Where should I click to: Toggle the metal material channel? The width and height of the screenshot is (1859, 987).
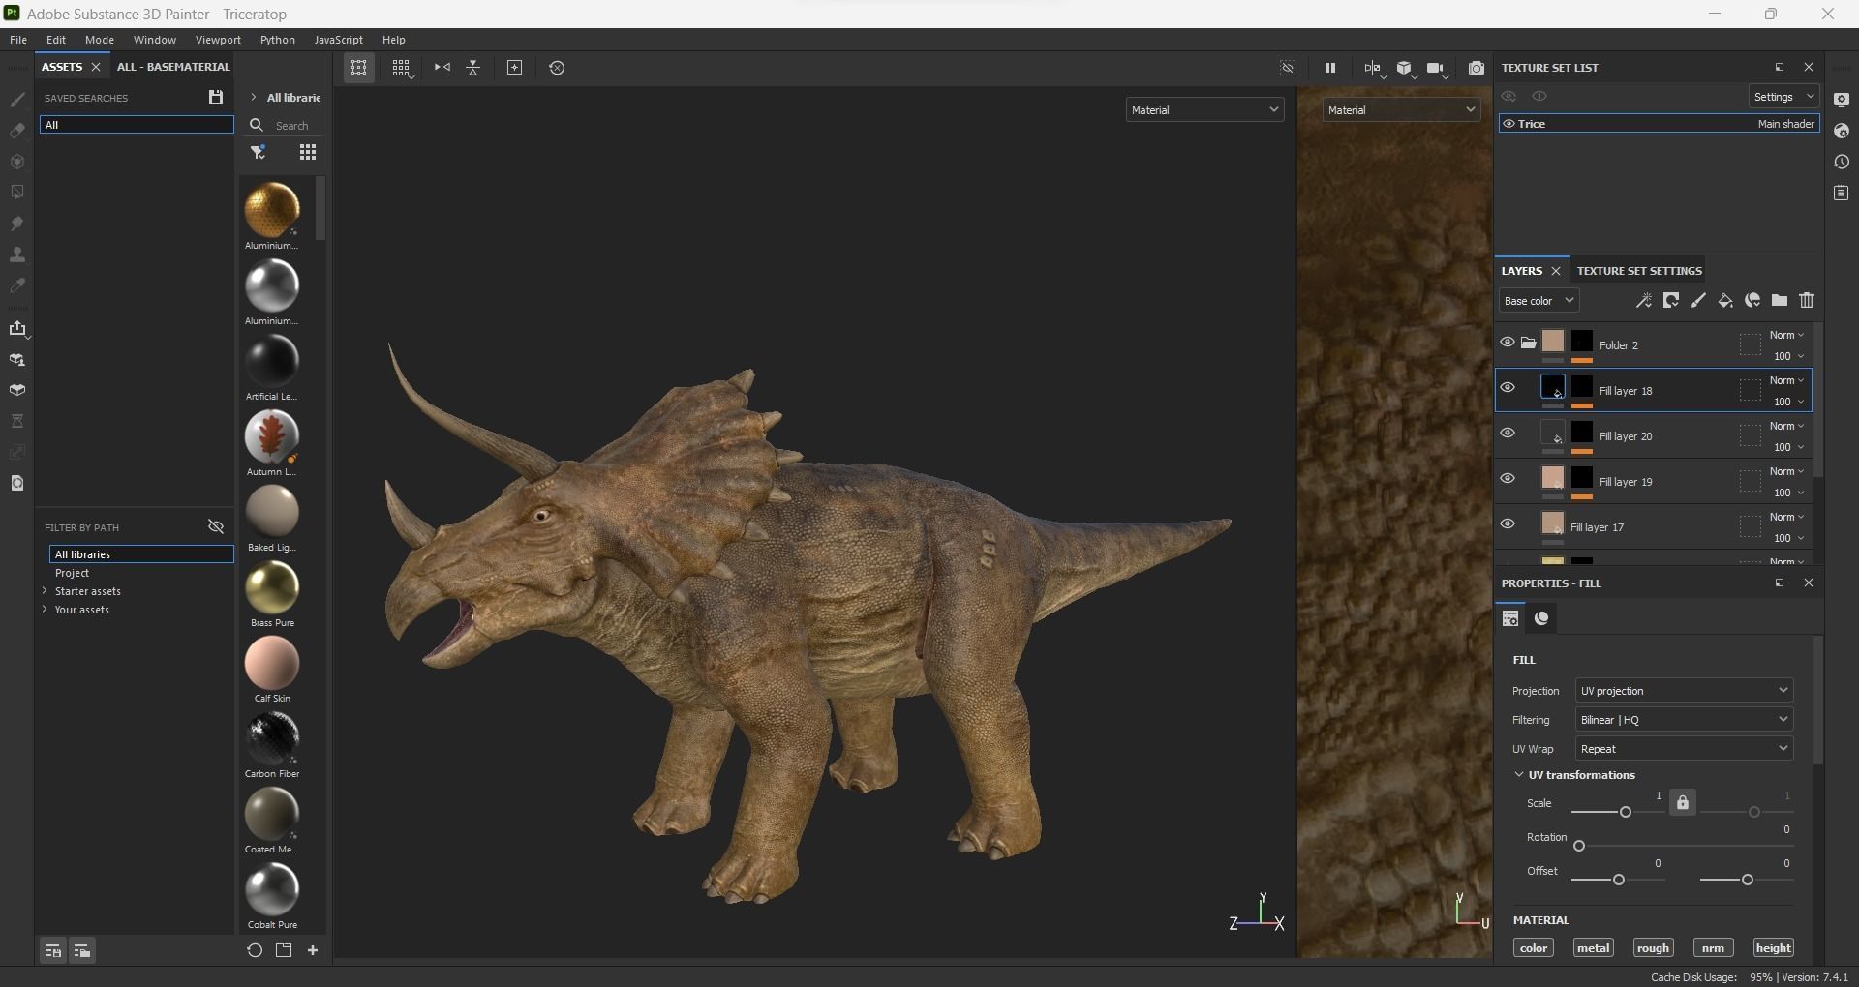tap(1594, 948)
